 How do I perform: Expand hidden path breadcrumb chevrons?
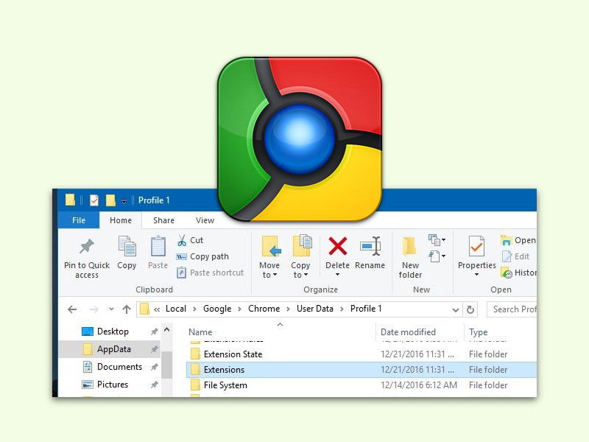point(157,309)
